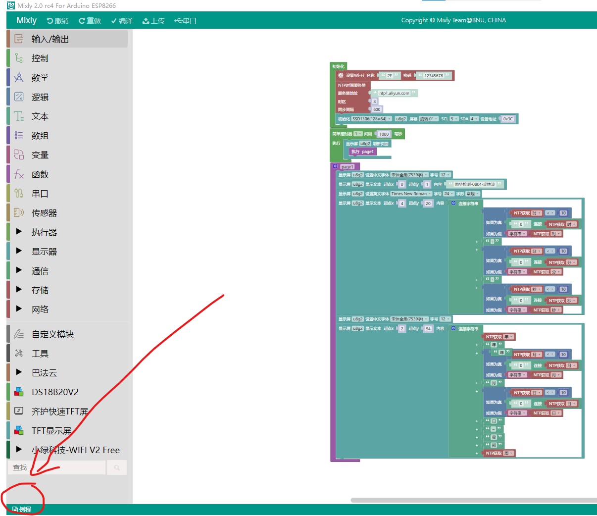Upload the program with 上传
This screenshot has width=597, height=516.
pyautogui.click(x=153, y=21)
